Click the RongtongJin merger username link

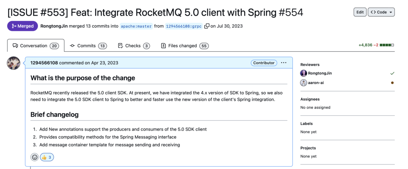click(x=54, y=26)
